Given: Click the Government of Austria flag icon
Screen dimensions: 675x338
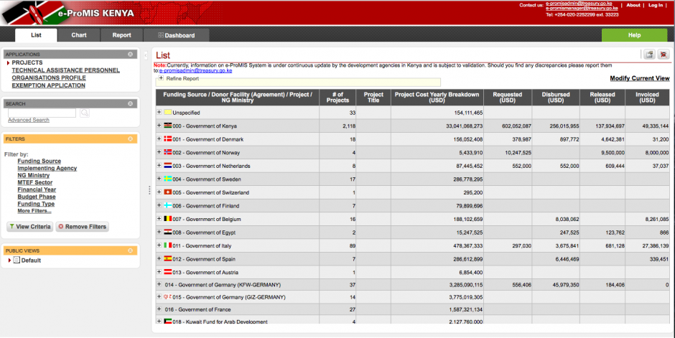Looking at the screenshot, I should click(168, 272).
